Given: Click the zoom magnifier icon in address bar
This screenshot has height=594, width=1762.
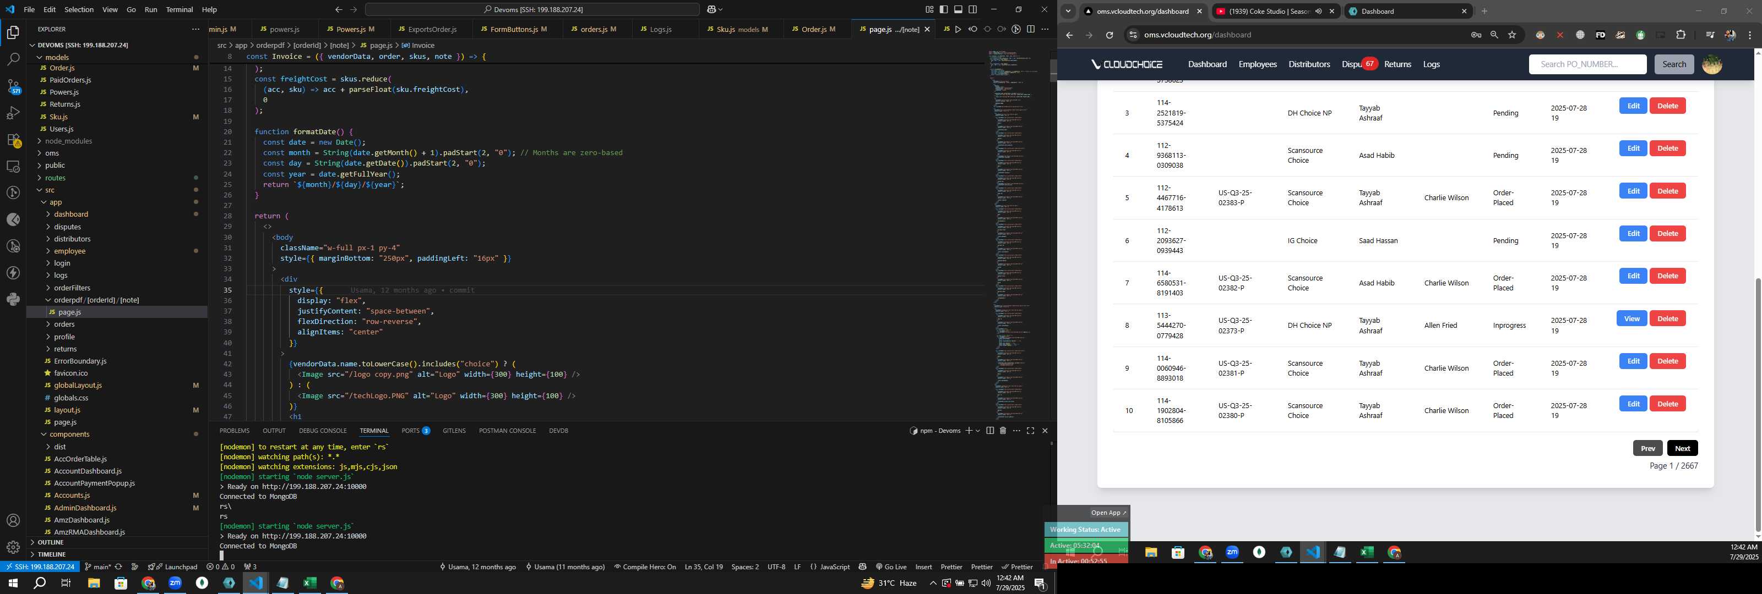Looking at the screenshot, I should 1494,35.
